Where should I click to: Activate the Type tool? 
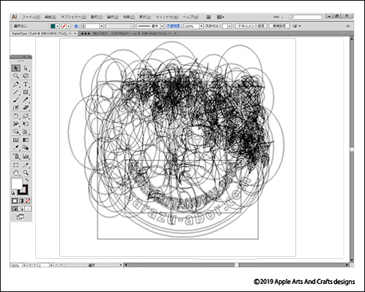tap(26, 84)
